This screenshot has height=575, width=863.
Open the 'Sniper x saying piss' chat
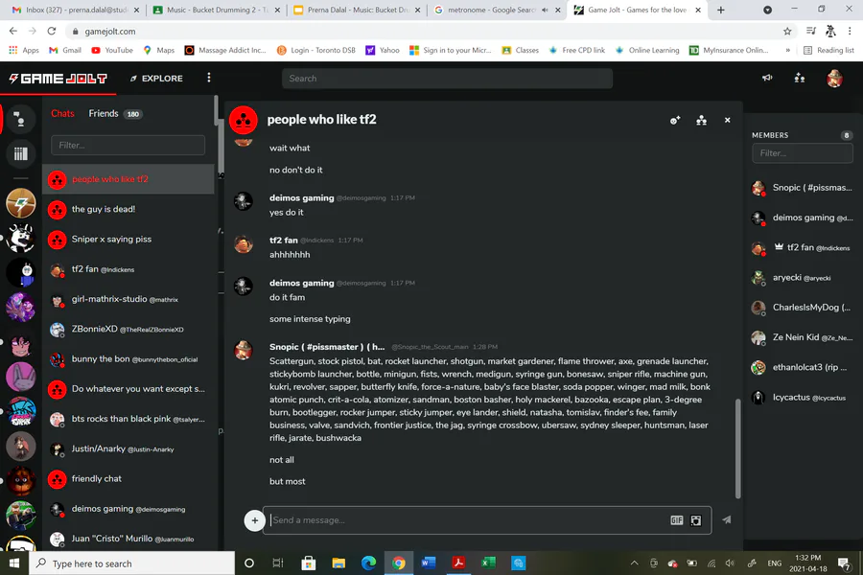(128, 240)
